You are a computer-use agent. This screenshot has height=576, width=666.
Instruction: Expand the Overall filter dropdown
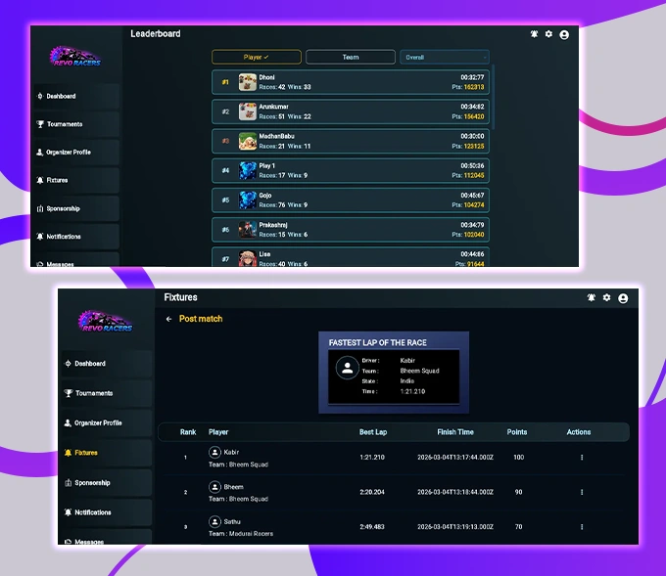[444, 58]
